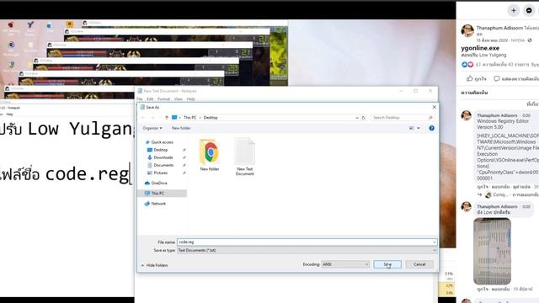
Task: Click the New folder toolbar button
Action: click(181, 128)
